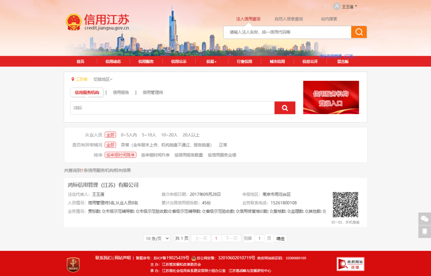Click the 党政机关 emblem in footer
Viewport: 431px width, 276px height.
tap(73, 265)
